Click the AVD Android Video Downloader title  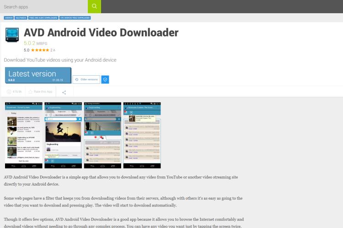point(101,33)
